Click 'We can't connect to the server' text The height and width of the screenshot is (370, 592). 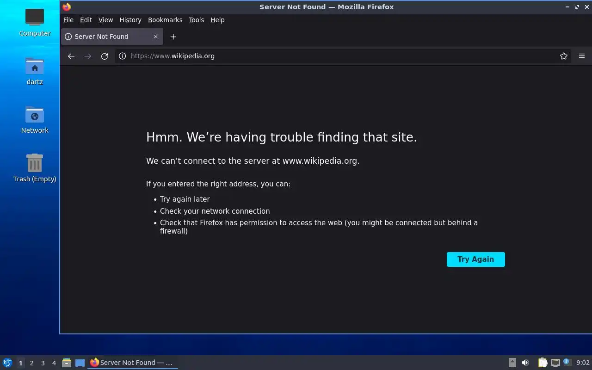(x=253, y=161)
